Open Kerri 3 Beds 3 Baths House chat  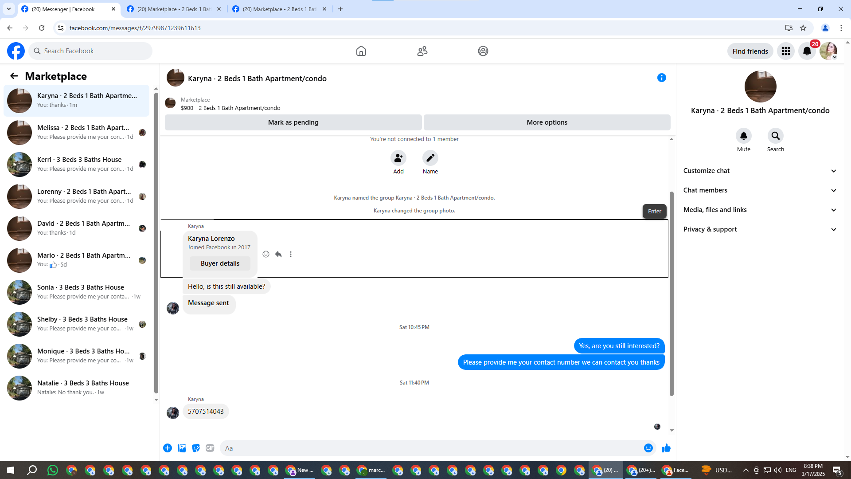coord(77,165)
